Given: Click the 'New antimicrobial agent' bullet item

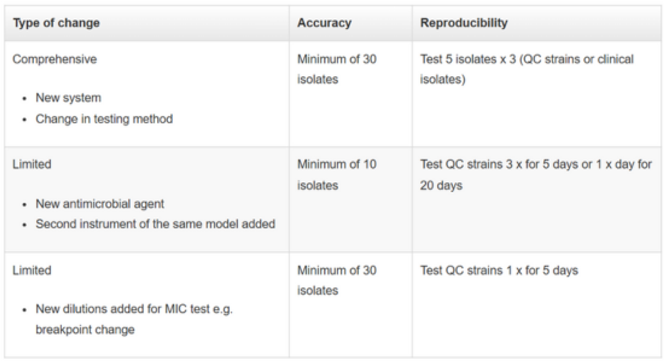Looking at the screenshot, I should point(100,204).
